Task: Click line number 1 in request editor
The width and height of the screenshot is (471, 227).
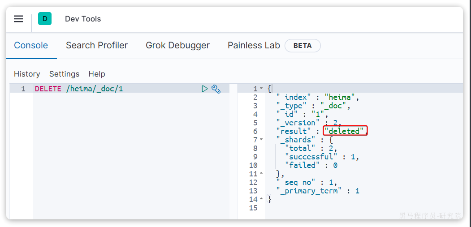Action: (x=23, y=89)
